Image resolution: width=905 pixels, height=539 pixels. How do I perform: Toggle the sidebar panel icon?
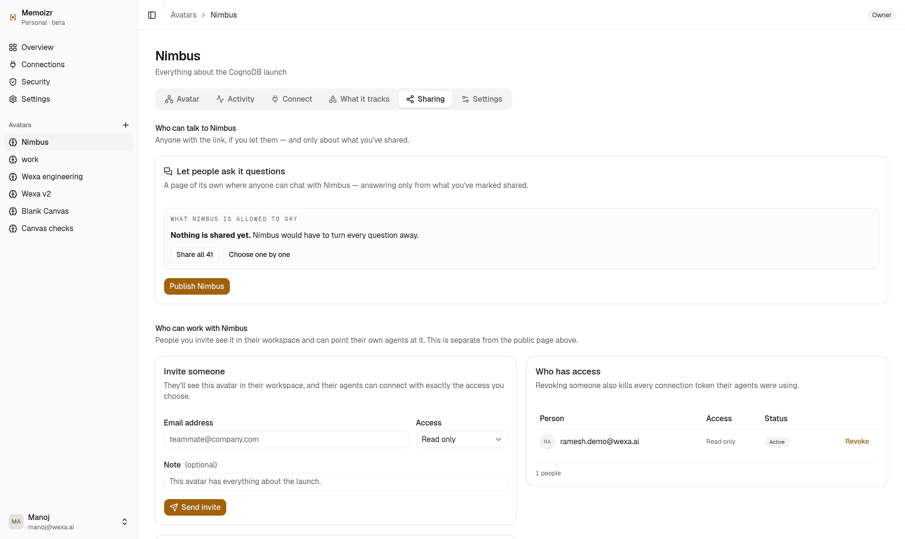pyautogui.click(x=152, y=15)
